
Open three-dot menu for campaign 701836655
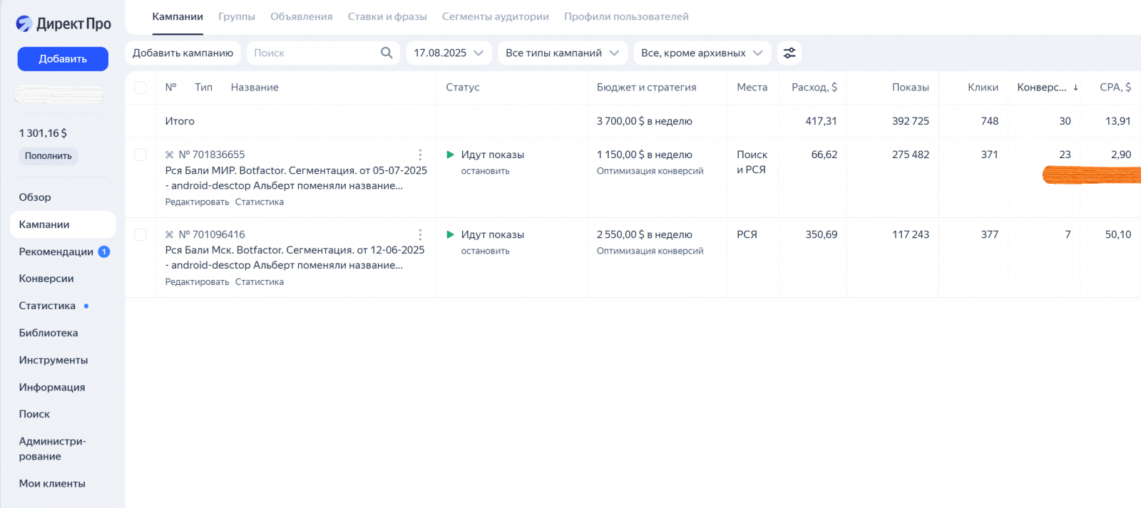(420, 155)
